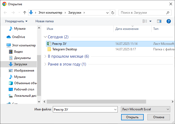The width and height of the screenshot is (175, 124).
Task: Click the view mode icon in toolbar
Action: (x=145, y=21)
